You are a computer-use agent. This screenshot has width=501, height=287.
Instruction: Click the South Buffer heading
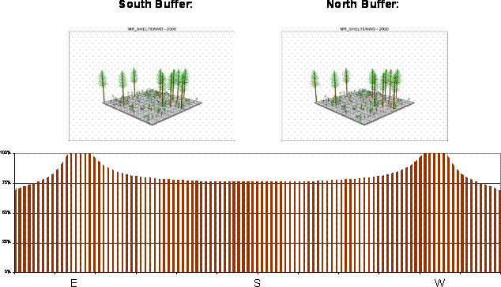click(156, 4)
